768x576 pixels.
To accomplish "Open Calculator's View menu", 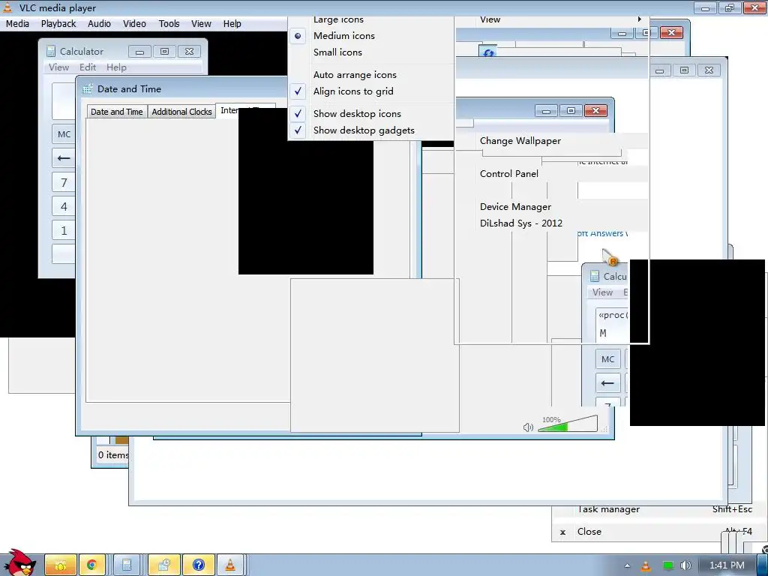I will (x=58, y=67).
